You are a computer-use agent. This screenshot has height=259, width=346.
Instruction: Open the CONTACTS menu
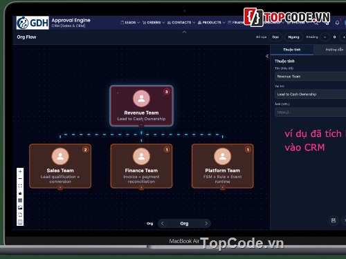181,23
